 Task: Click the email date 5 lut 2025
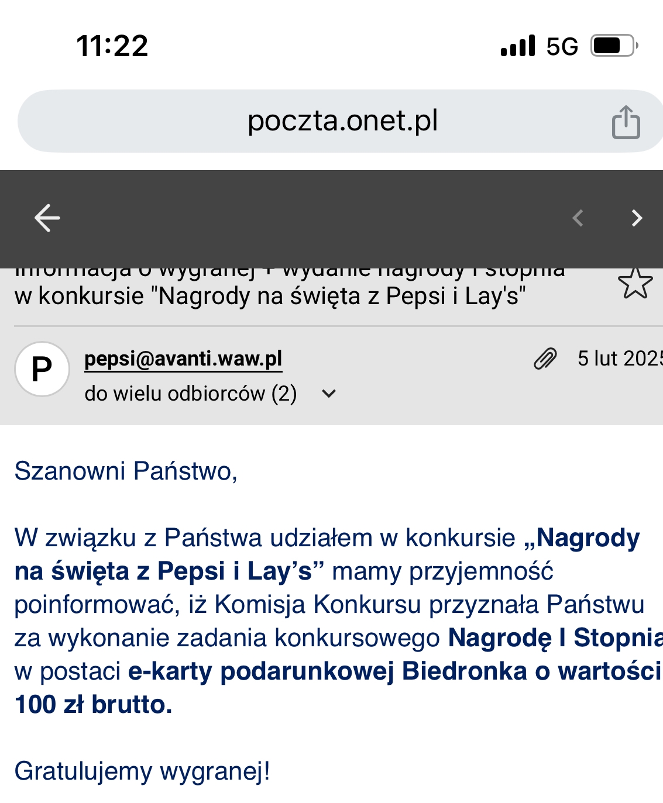[619, 359]
